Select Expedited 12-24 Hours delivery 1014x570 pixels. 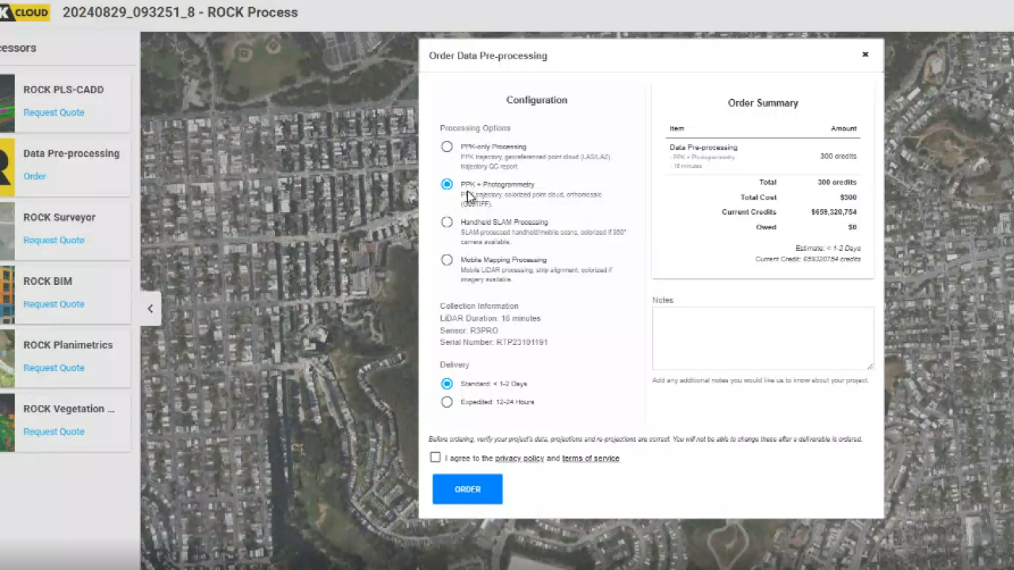pyautogui.click(x=447, y=402)
